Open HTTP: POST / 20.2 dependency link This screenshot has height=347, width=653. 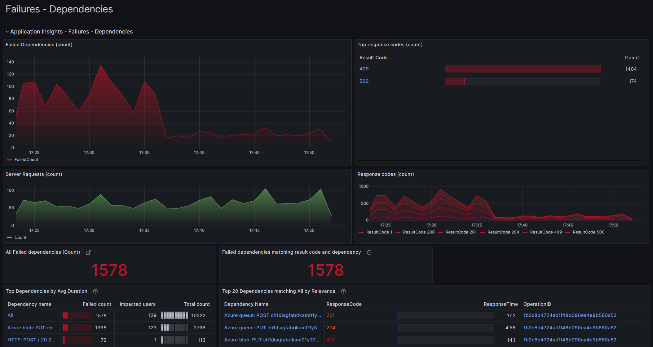(31, 340)
